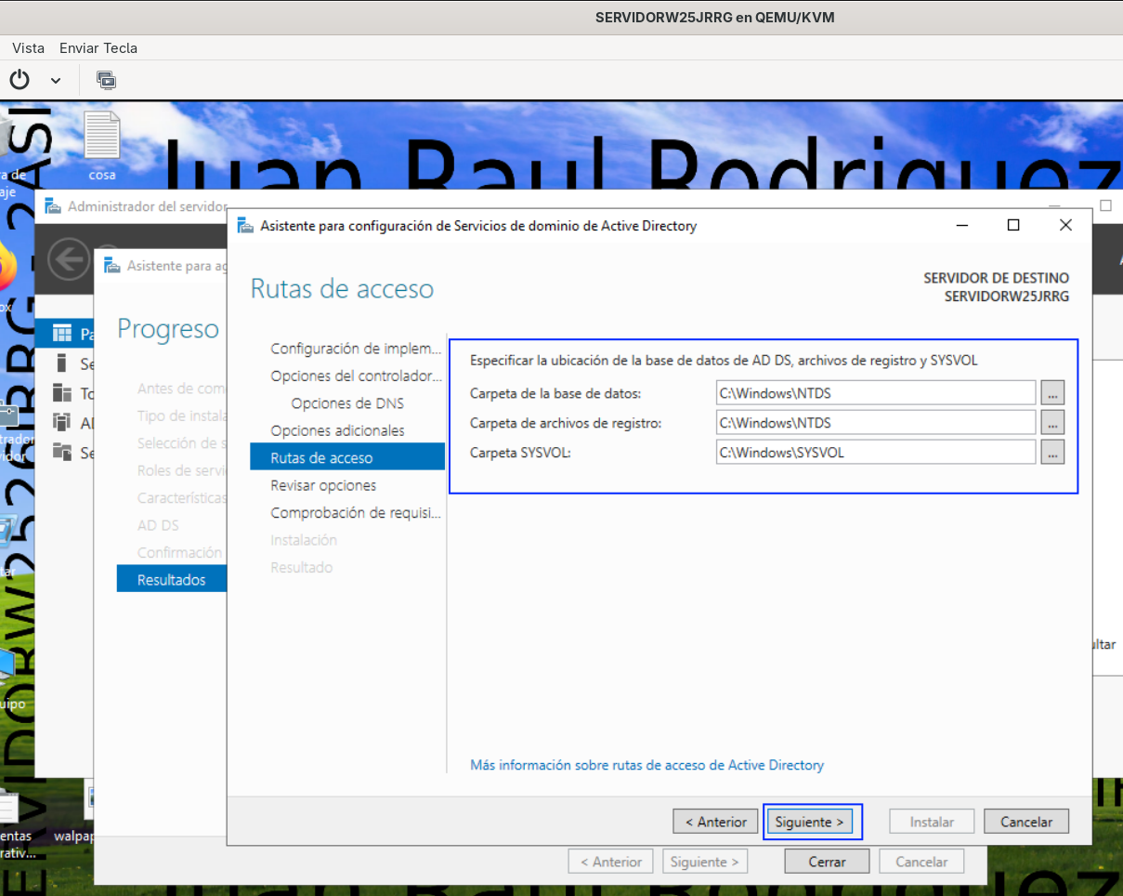Select Rutas de acceso step
Image resolution: width=1123 pixels, height=896 pixels.
[x=347, y=457]
